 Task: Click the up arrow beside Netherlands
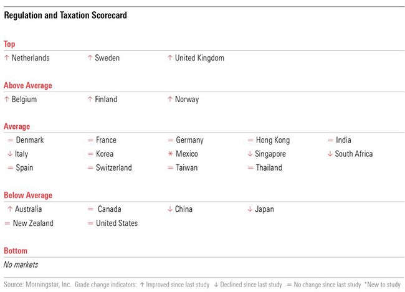tap(7, 58)
